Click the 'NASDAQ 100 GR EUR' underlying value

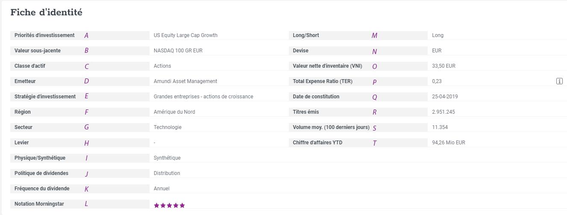(178, 51)
